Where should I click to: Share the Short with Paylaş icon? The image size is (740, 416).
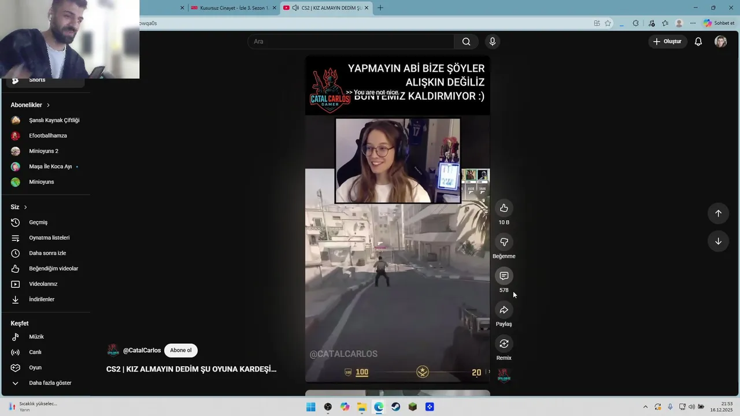coord(504,310)
